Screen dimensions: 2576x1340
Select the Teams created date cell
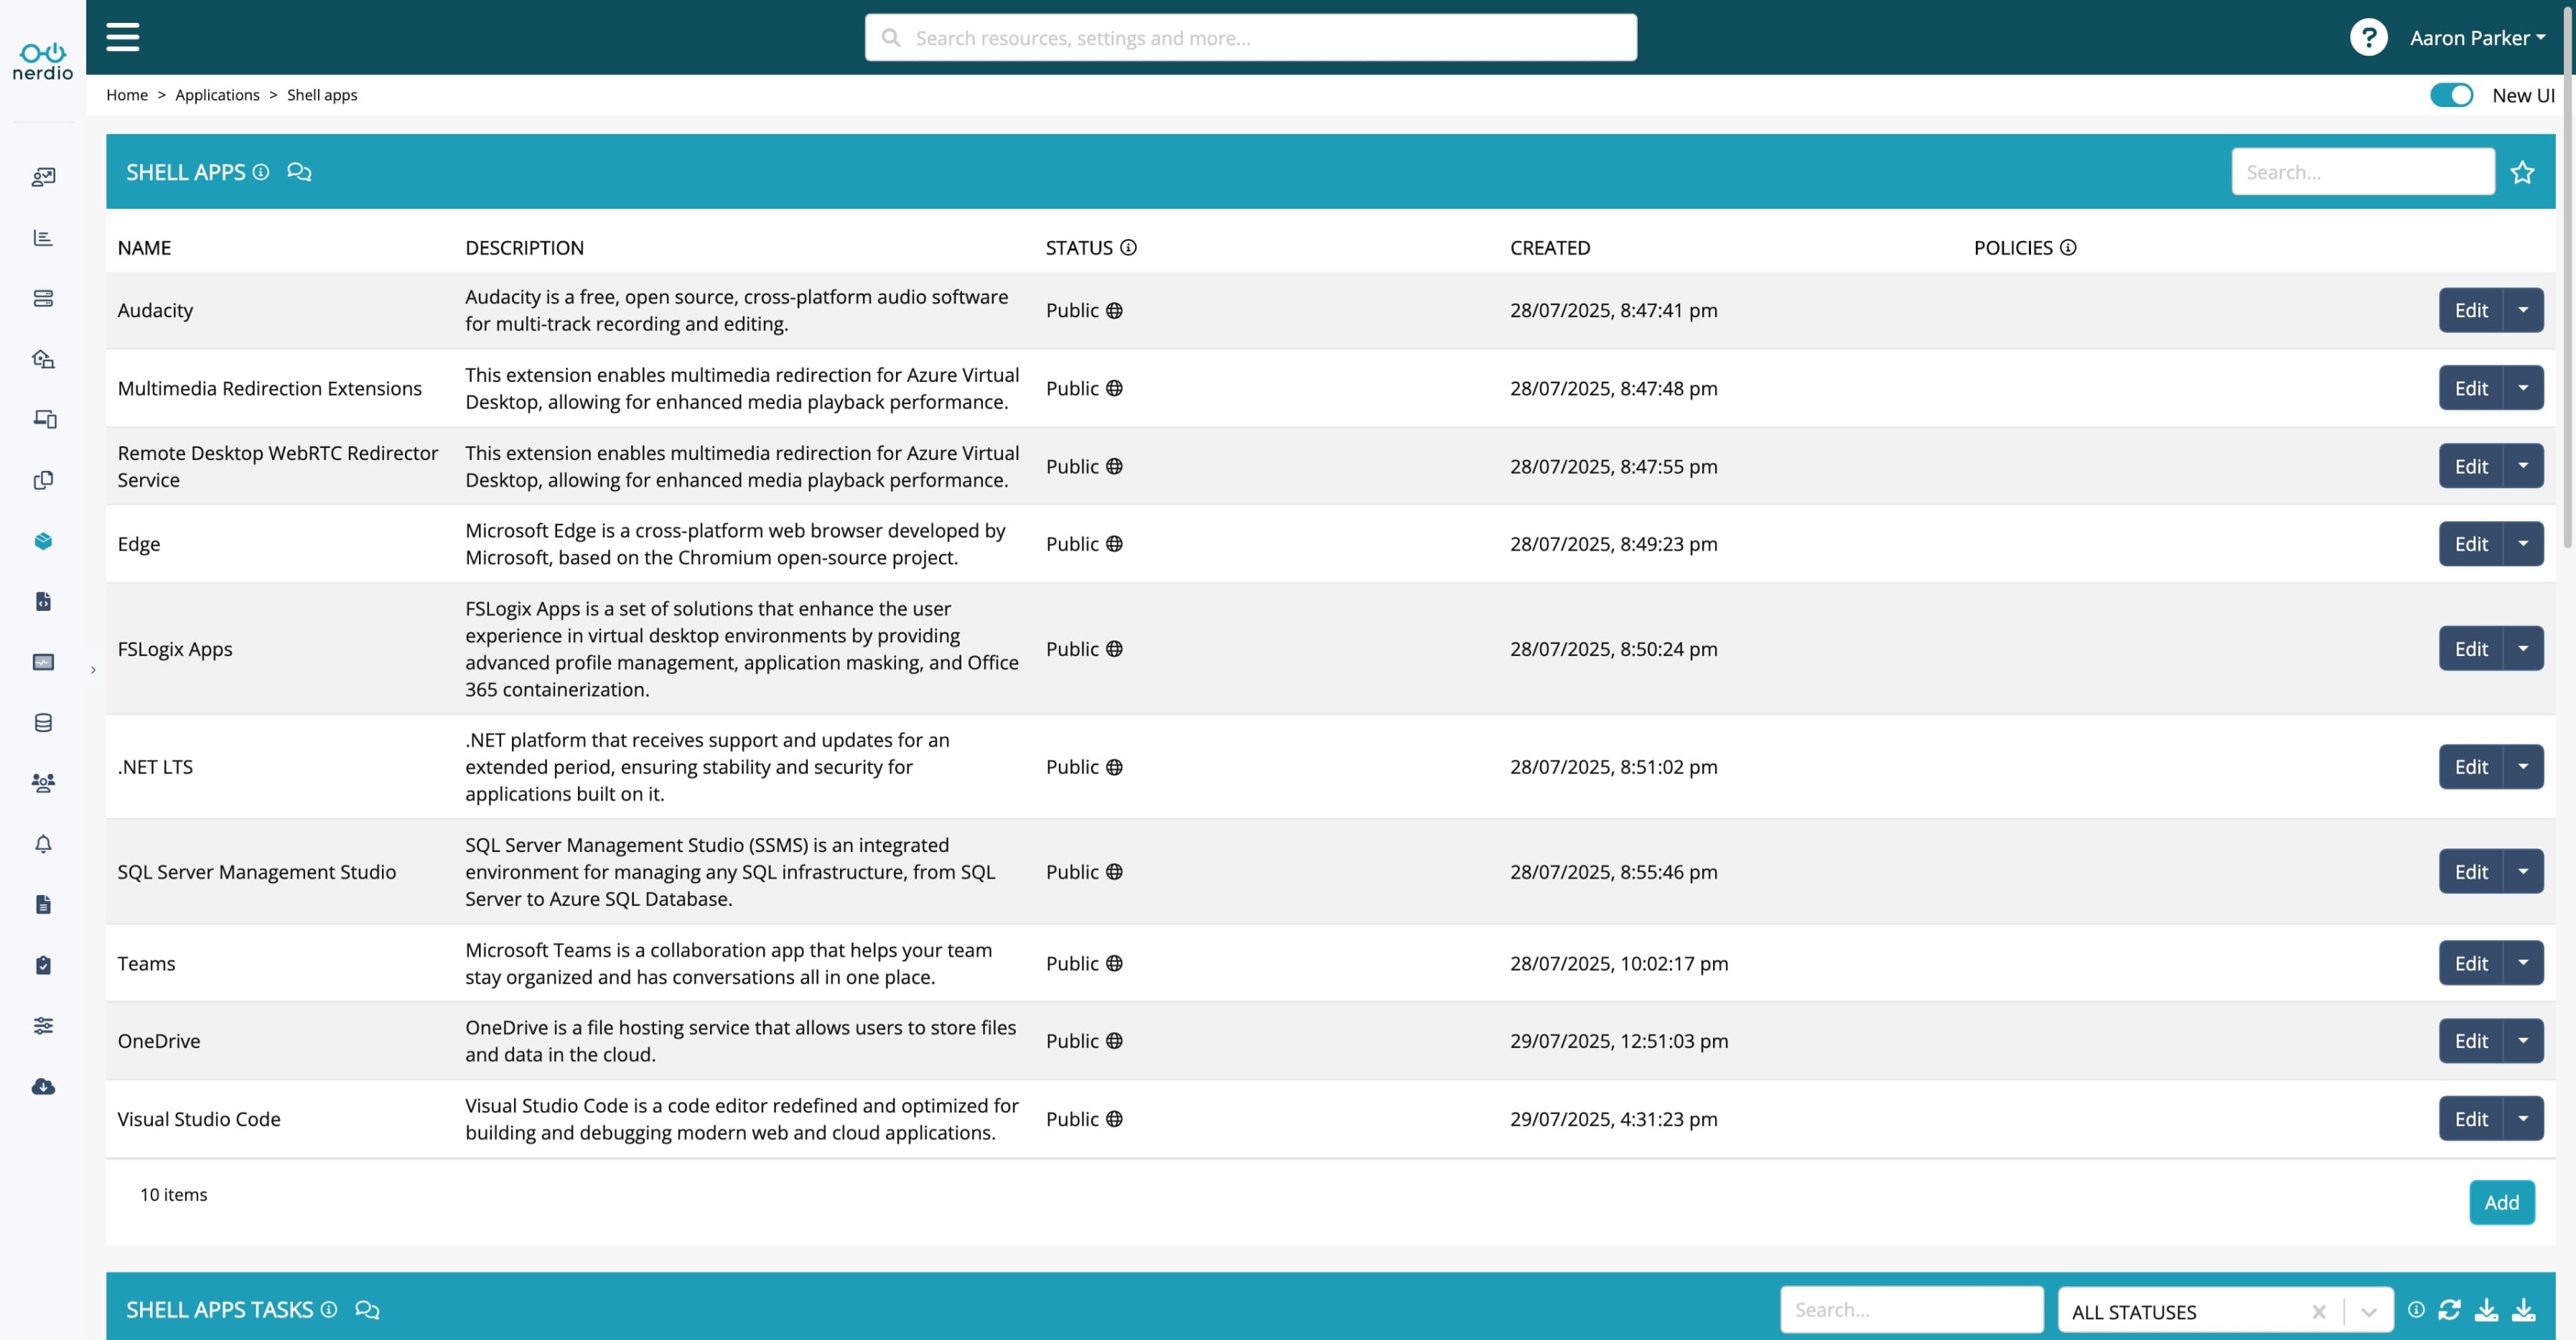pyautogui.click(x=1619, y=963)
